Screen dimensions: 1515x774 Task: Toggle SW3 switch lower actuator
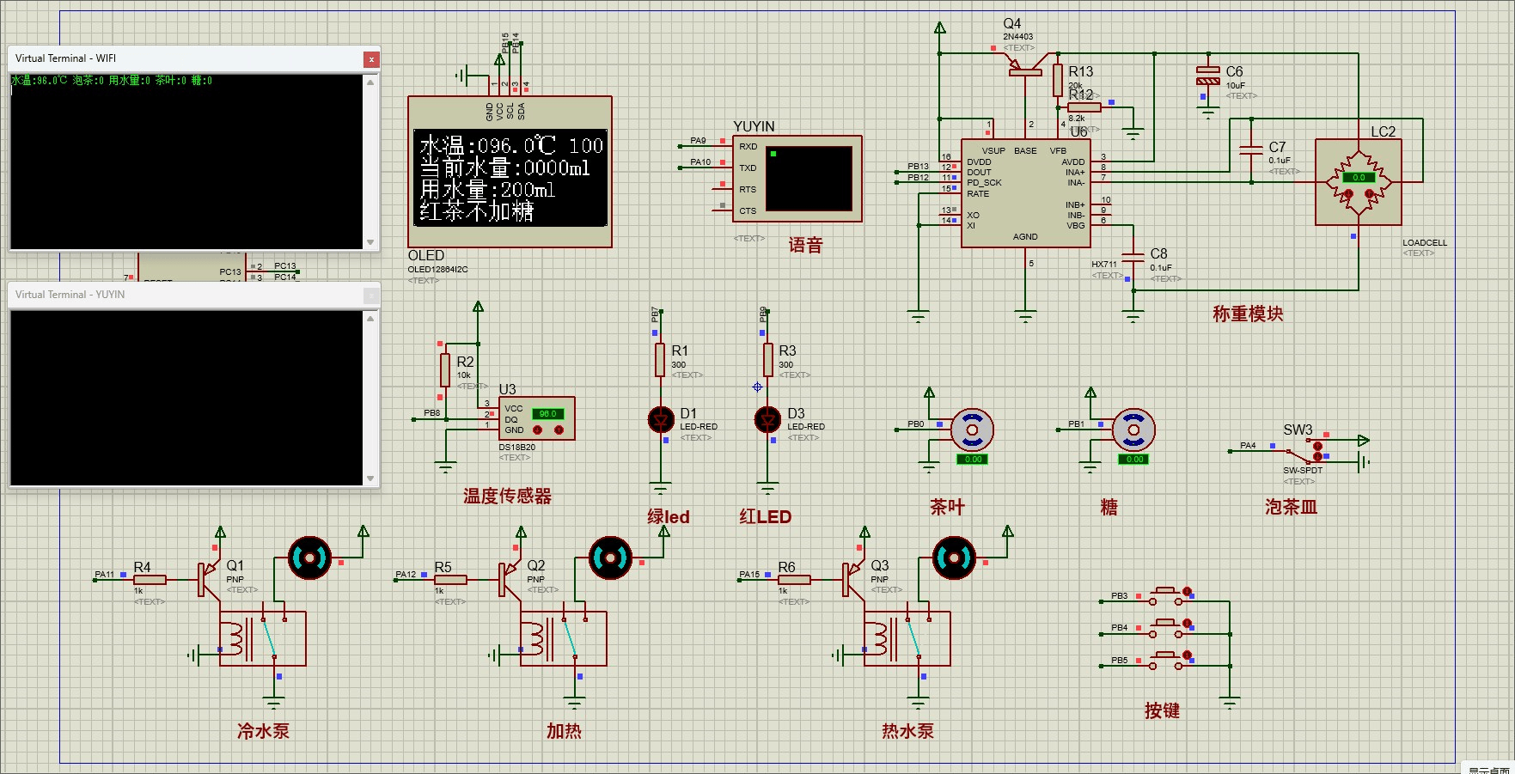click(1317, 458)
